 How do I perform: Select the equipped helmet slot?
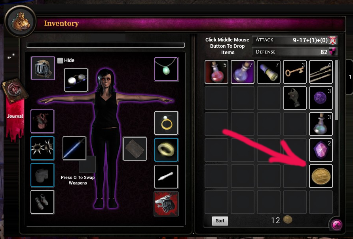click(43, 68)
